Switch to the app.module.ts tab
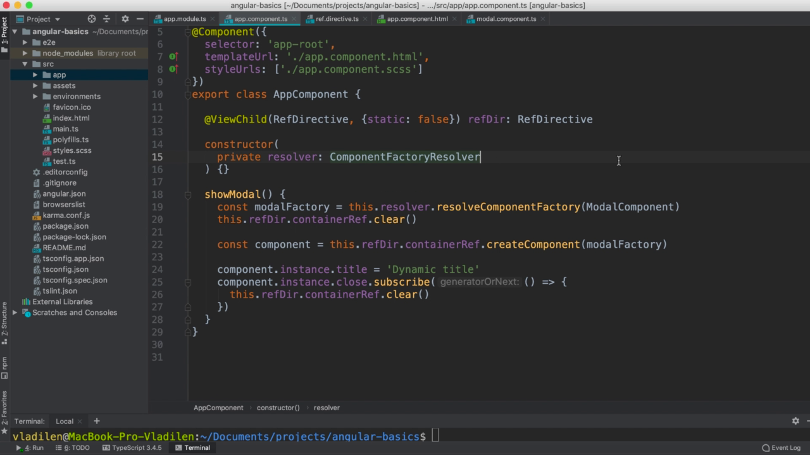The width and height of the screenshot is (810, 455). tap(185, 19)
